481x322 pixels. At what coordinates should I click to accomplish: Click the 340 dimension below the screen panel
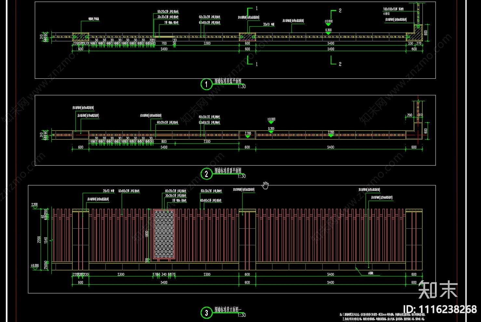(164, 275)
